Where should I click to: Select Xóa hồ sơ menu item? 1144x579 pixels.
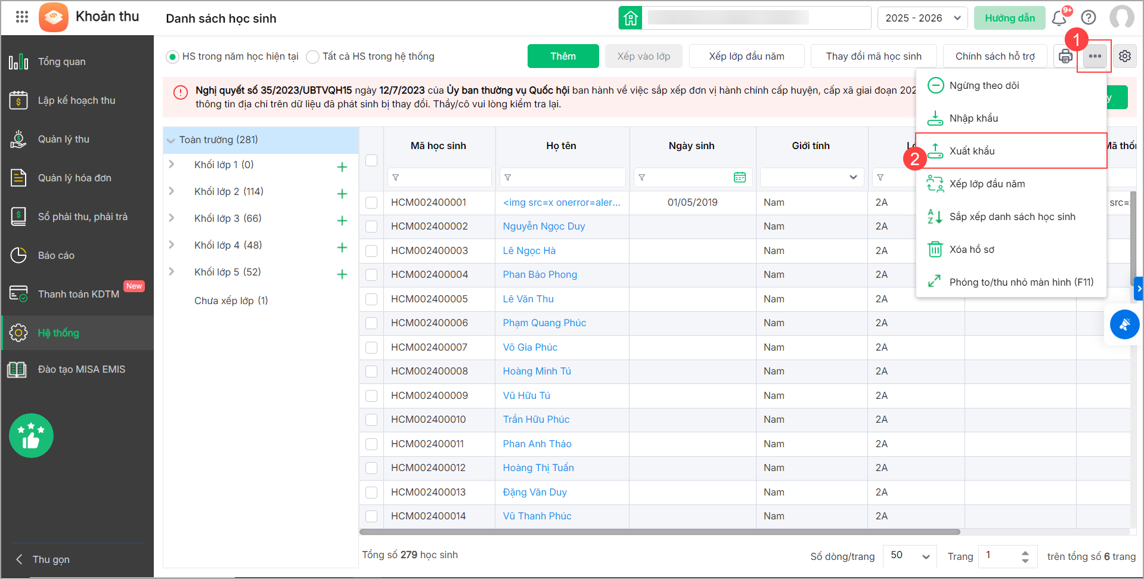972,249
